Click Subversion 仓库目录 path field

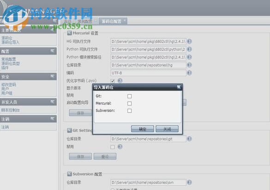pyautogui.click(x=148, y=183)
